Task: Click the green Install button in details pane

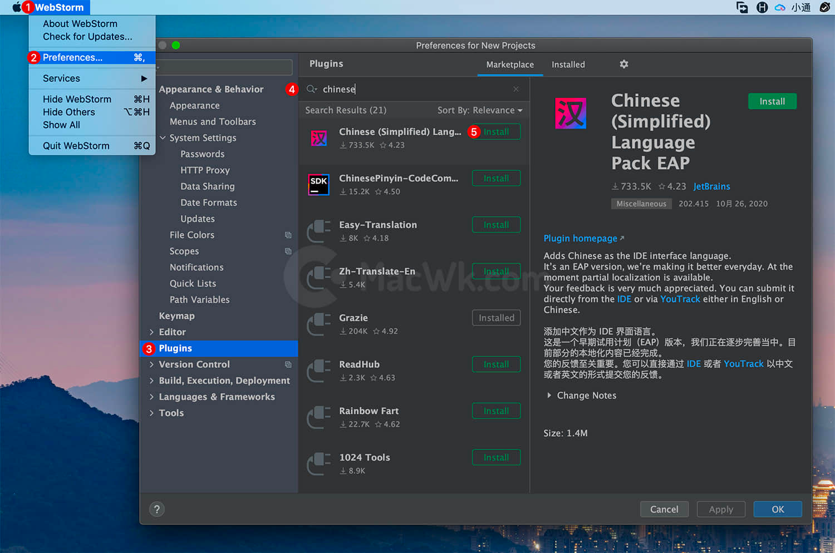Action: 772,101
